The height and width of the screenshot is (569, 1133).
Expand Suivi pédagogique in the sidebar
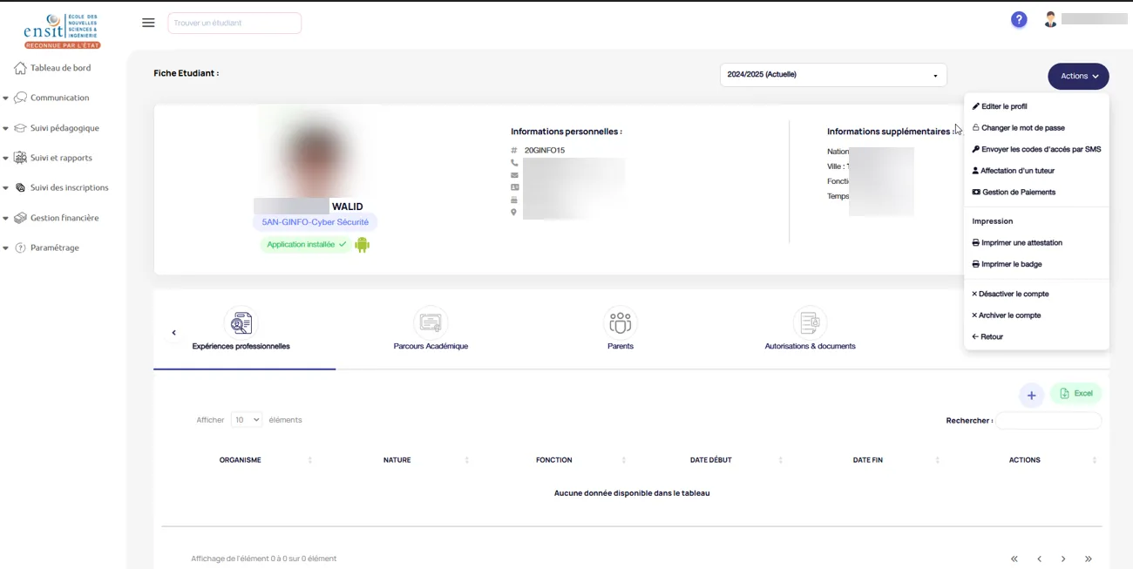[x=64, y=128]
